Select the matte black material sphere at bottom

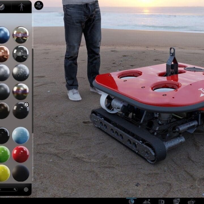[20, 173]
